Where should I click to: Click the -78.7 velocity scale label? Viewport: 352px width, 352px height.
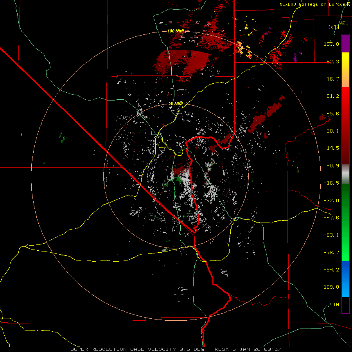tap(331, 253)
